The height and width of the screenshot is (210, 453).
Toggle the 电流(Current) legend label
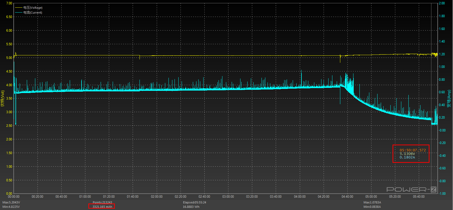click(x=33, y=13)
